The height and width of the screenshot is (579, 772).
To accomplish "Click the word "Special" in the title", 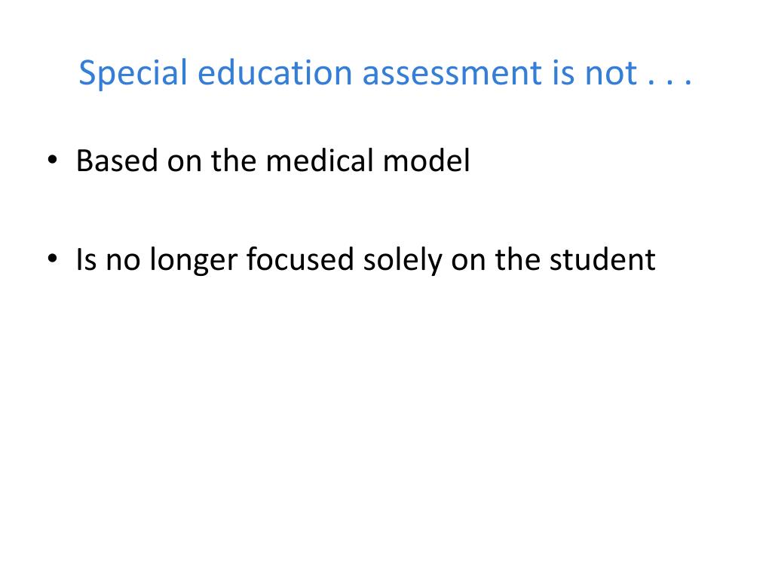I will click(x=133, y=74).
